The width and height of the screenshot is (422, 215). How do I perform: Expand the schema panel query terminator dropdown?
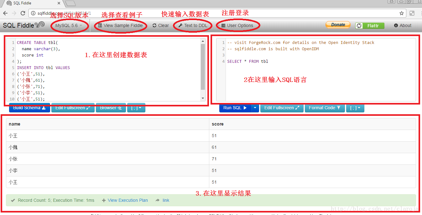point(136,108)
